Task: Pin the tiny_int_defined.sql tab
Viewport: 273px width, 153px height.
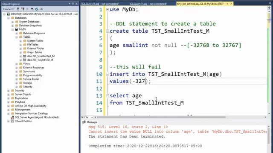Action: 227,4
